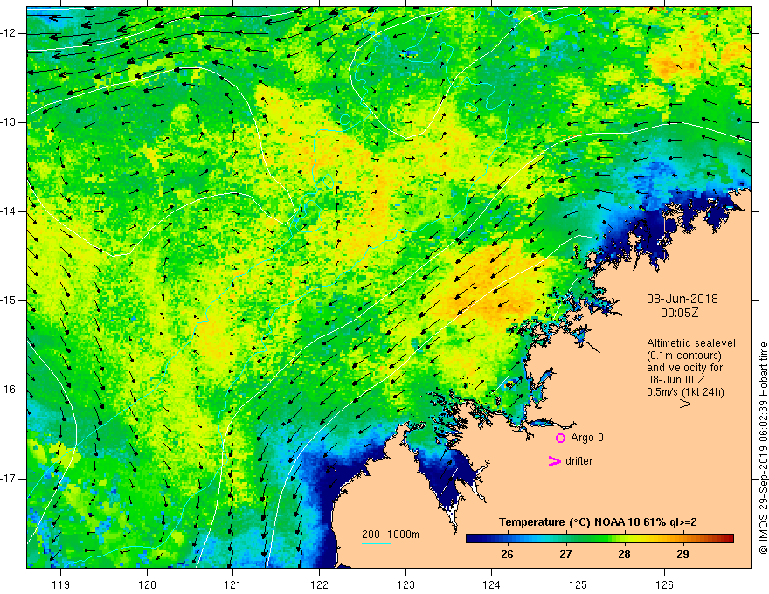
Task: Click the colorbar label '28'
Action: pyautogui.click(x=624, y=555)
